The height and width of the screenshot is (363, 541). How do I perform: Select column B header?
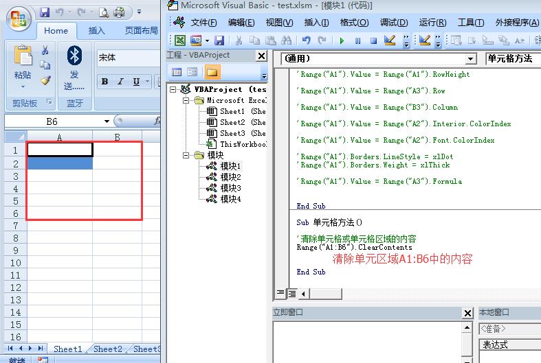pos(118,137)
